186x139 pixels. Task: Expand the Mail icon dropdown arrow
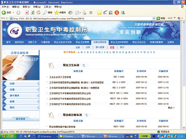tap(80, 13)
